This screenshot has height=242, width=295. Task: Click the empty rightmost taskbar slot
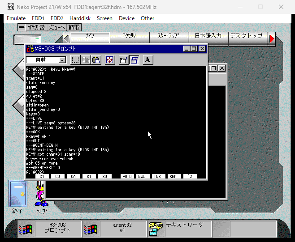click(x=253, y=229)
